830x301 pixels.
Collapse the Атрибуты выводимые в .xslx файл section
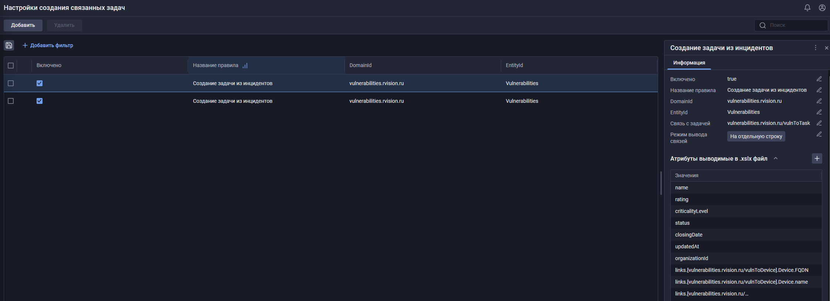click(776, 158)
